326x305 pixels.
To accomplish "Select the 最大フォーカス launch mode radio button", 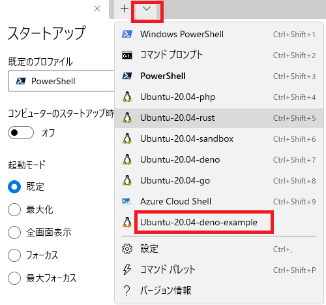I will pyautogui.click(x=14, y=278).
